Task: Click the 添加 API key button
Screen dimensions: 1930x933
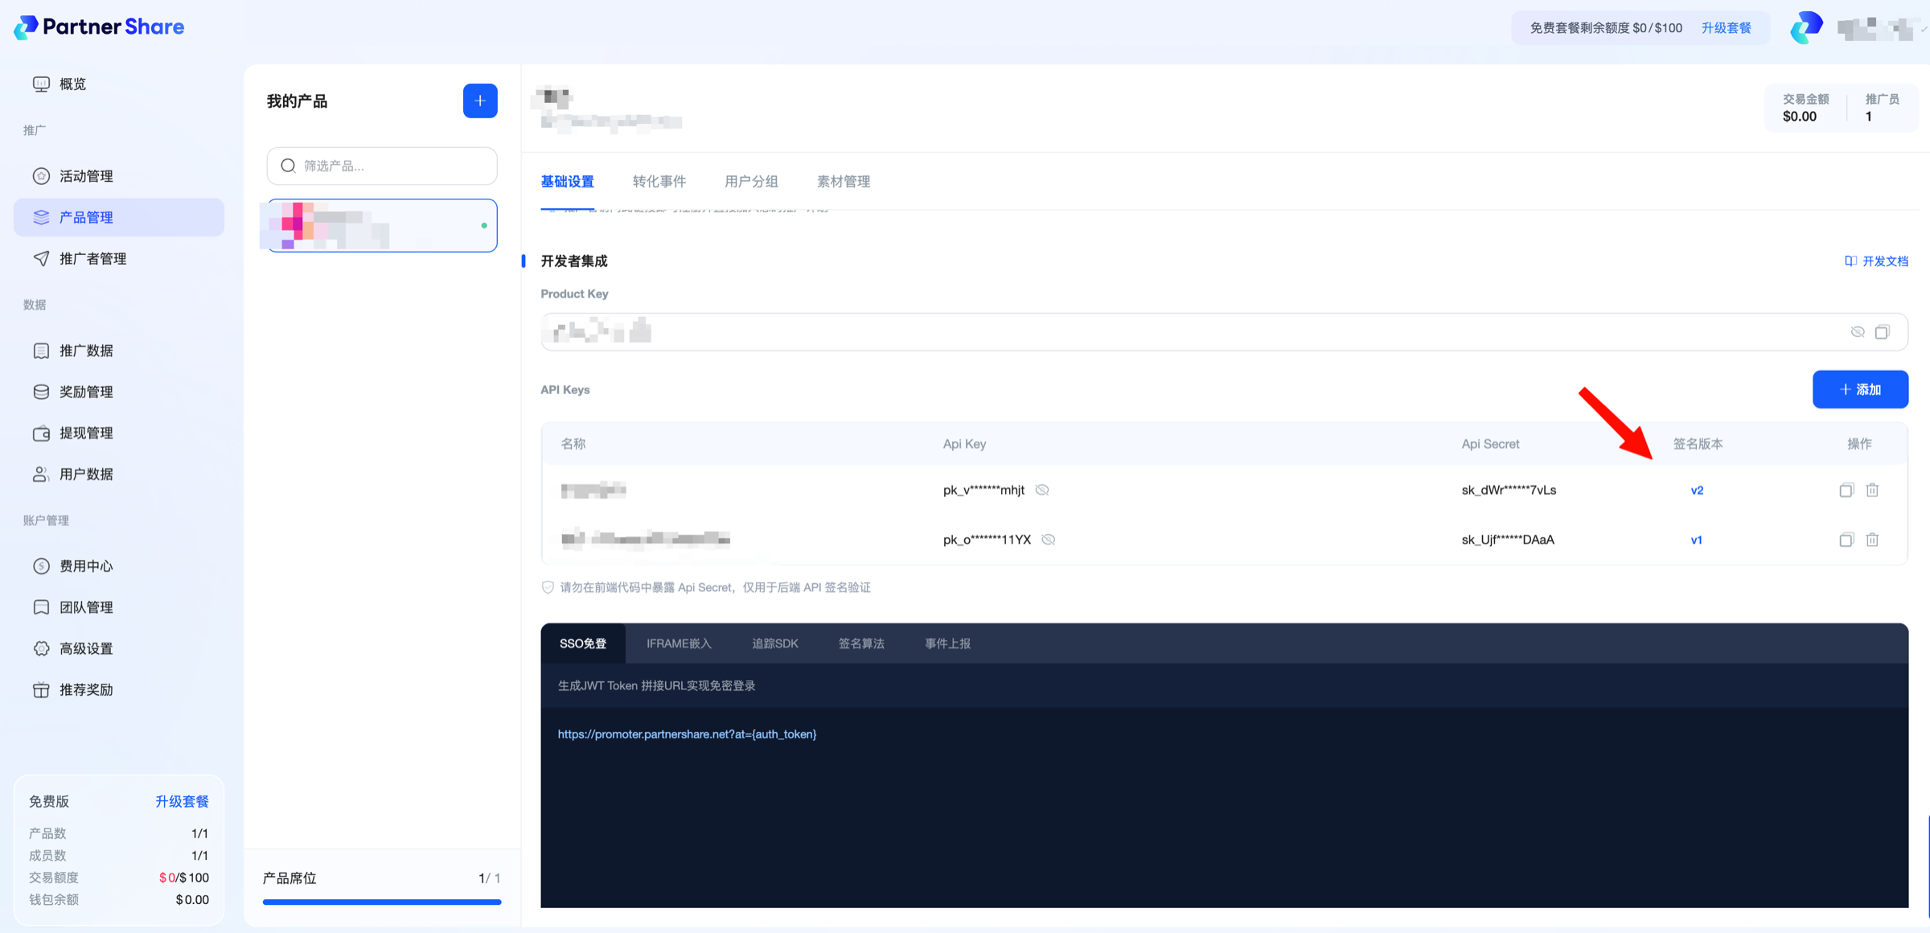Action: 1860,389
